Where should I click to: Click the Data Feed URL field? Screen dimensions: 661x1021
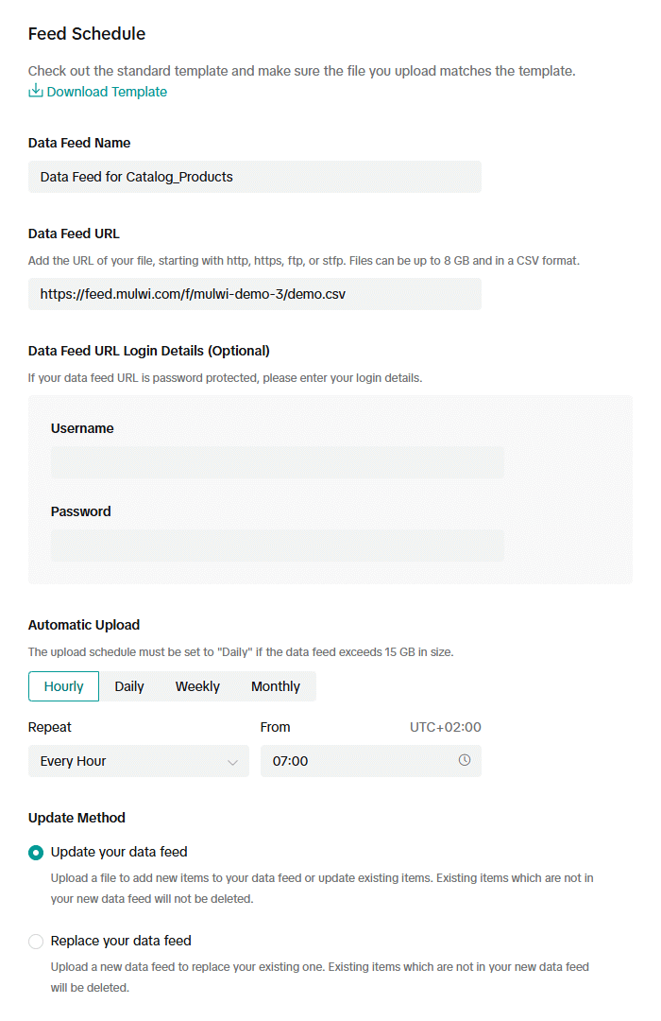tap(255, 294)
